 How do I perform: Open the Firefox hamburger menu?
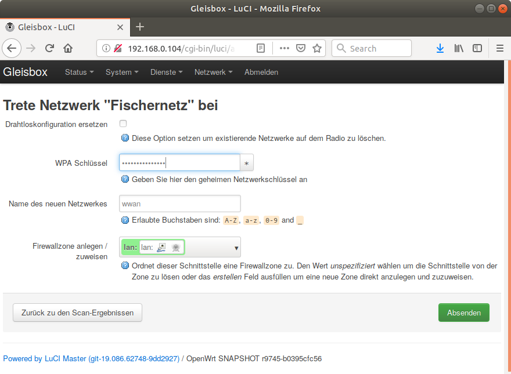[500, 48]
